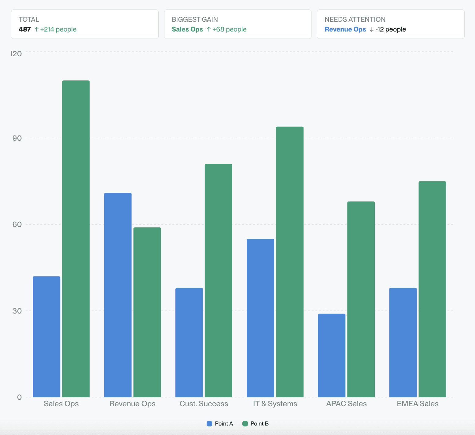
Task: Click the '90' y-axis tick label
Action: coord(17,138)
